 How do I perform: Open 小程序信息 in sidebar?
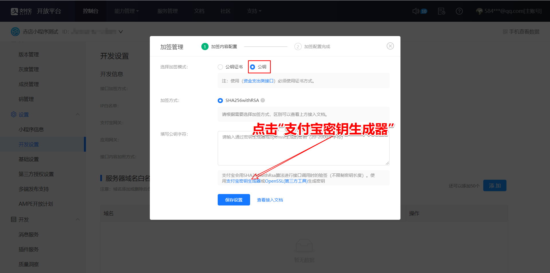pos(31,130)
